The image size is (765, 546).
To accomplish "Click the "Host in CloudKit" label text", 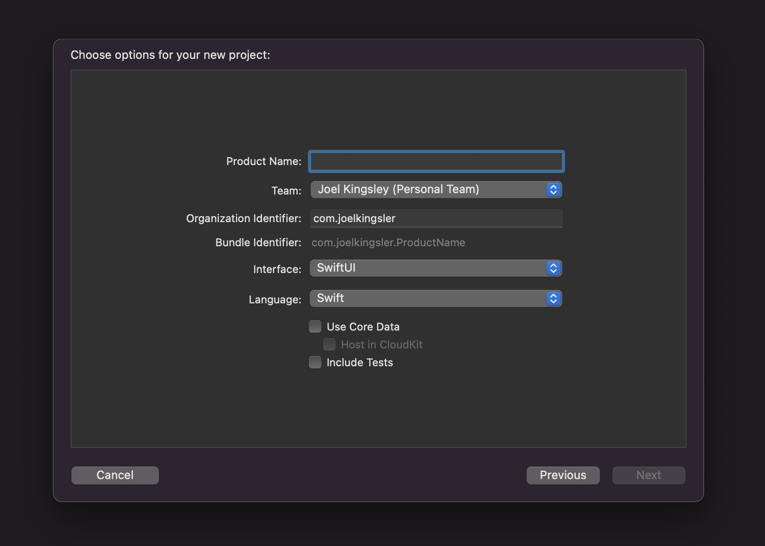I will pyautogui.click(x=382, y=345).
